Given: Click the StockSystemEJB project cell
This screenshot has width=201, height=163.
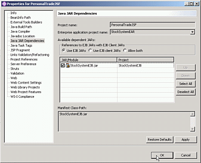Looking at the screenshot, I should [130, 66].
